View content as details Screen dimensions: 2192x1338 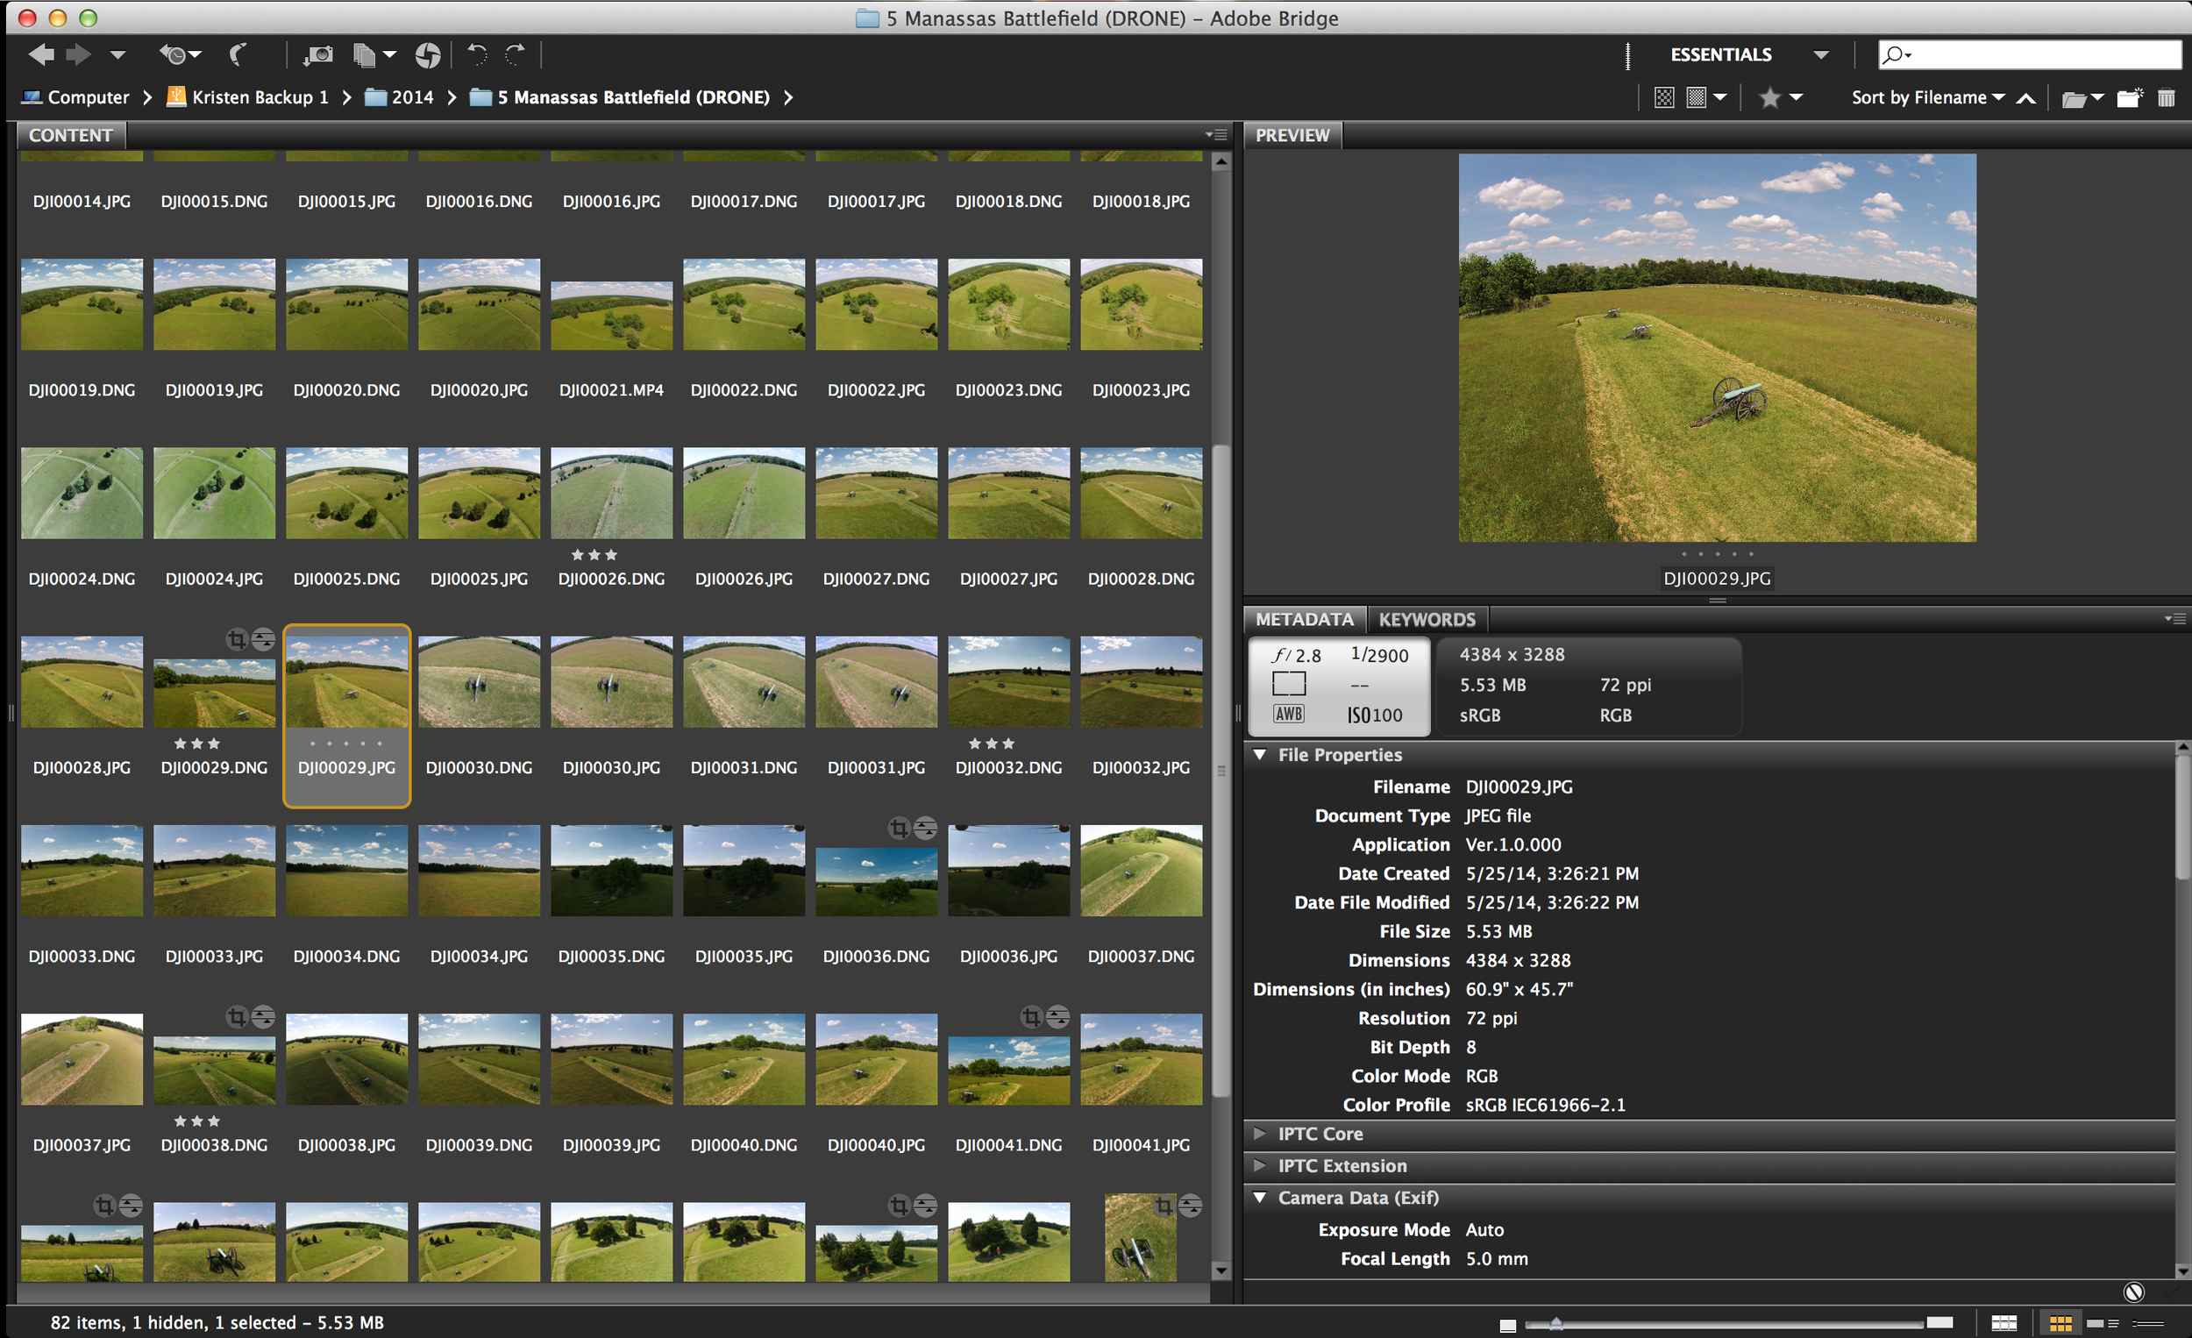click(2103, 1324)
